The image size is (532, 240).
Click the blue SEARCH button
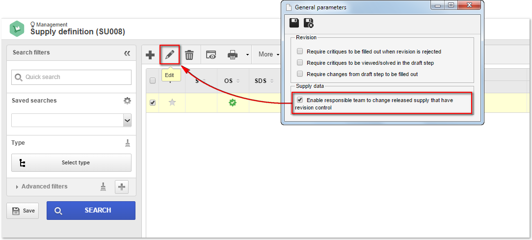(91, 211)
